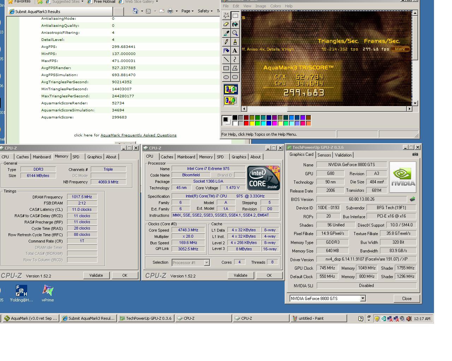The width and height of the screenshot is (452, 361).
Task: Select the Brush tool in Paint
Action: [235, 42]
